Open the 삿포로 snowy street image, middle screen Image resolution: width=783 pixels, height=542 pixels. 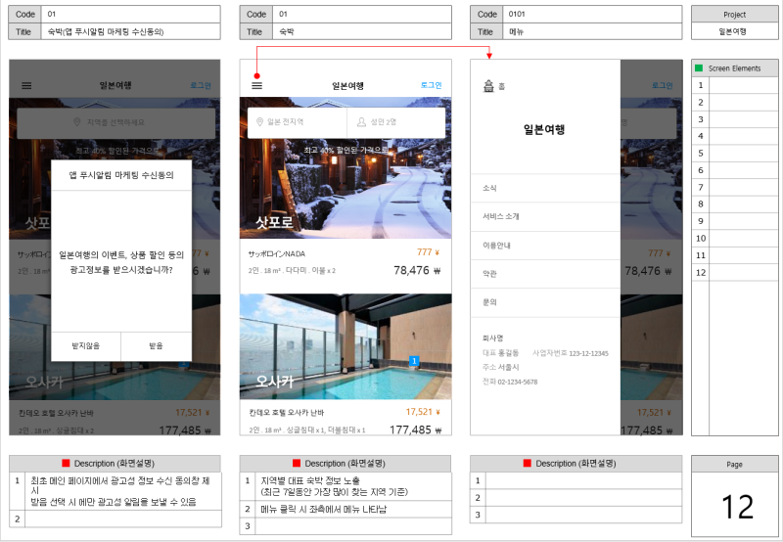(x=345, y=167)
